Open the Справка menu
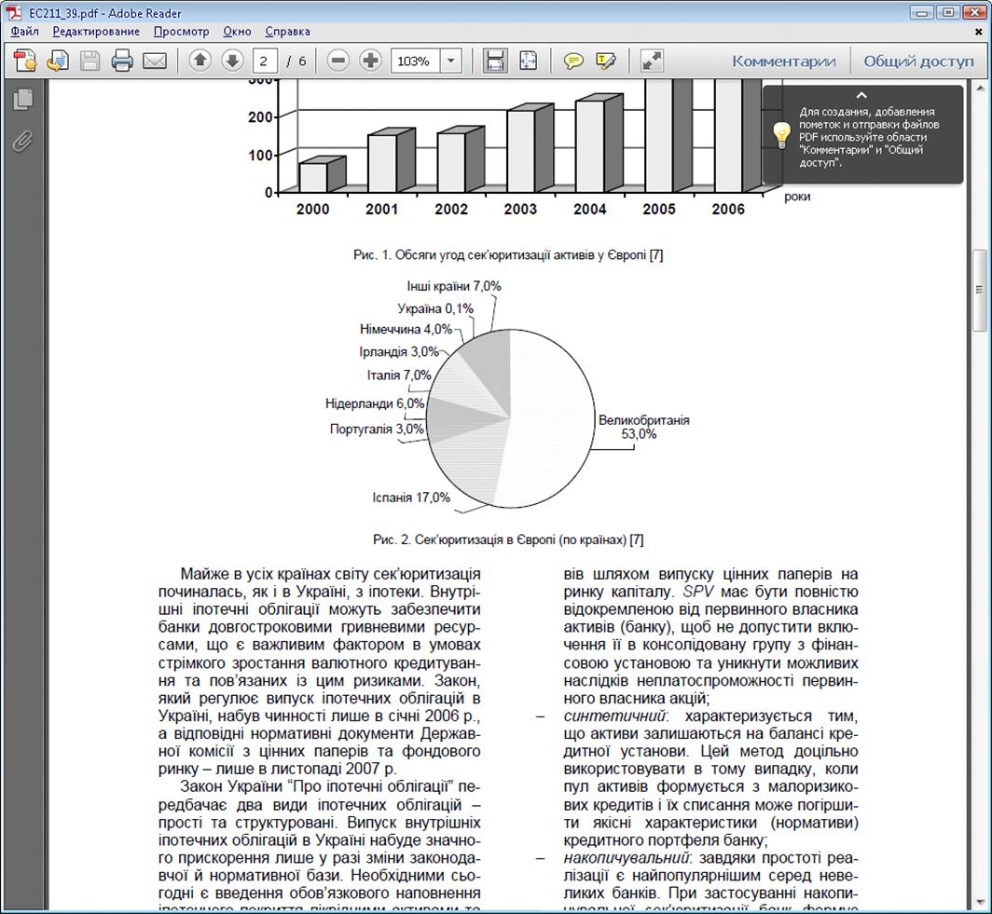Screen dimensions: 992x914 click(288, 31)
